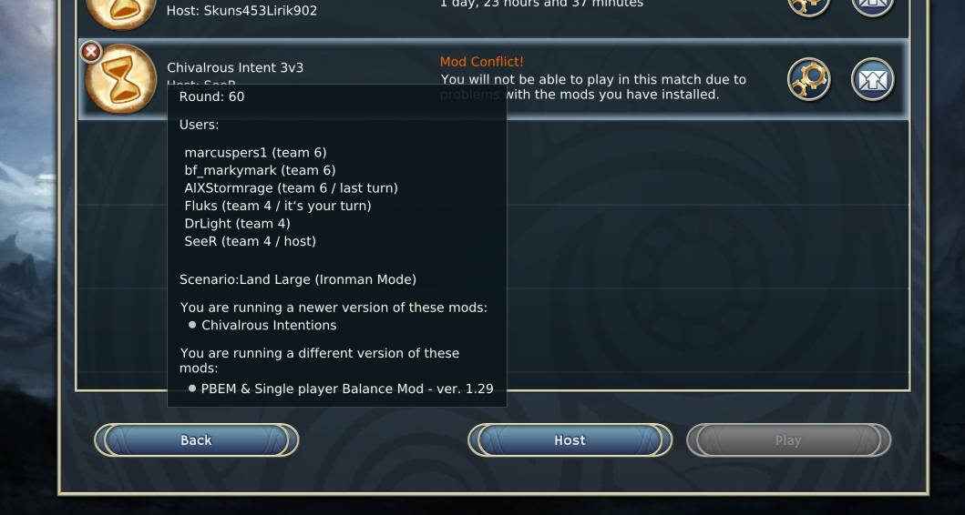Click the hourglass icon of Skuns453Lirik902's match
The width and height of the screenshot is (965, 515).
coord(120,11)
